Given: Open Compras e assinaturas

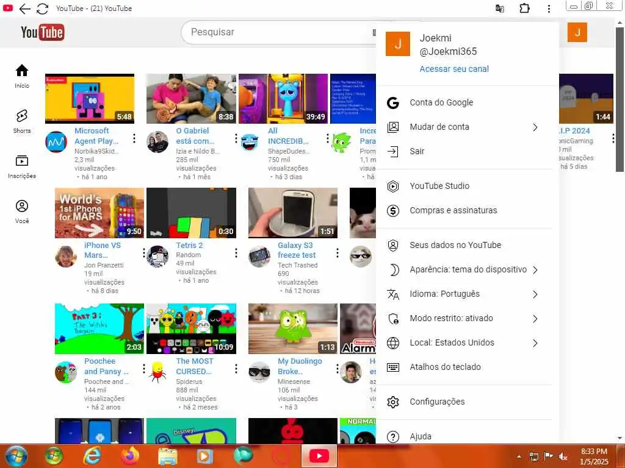Looking at the screenshot, I should click(x=464, y=210).
